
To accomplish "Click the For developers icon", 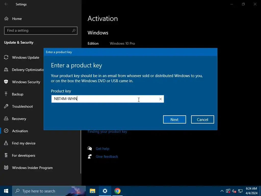I will (6, 155).
